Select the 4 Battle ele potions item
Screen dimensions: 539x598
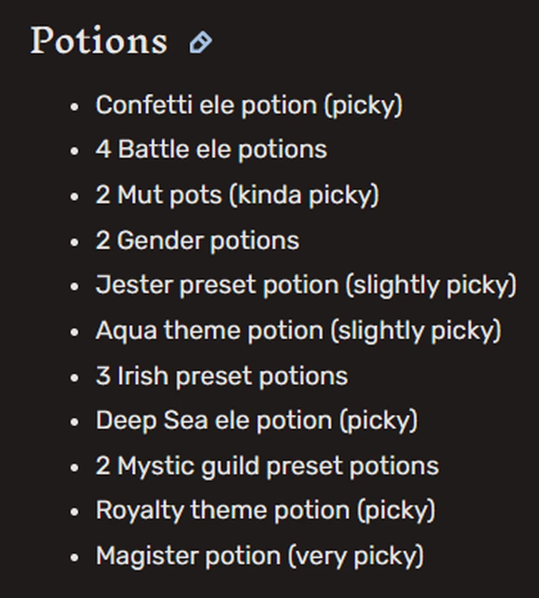tap(211, 149)
